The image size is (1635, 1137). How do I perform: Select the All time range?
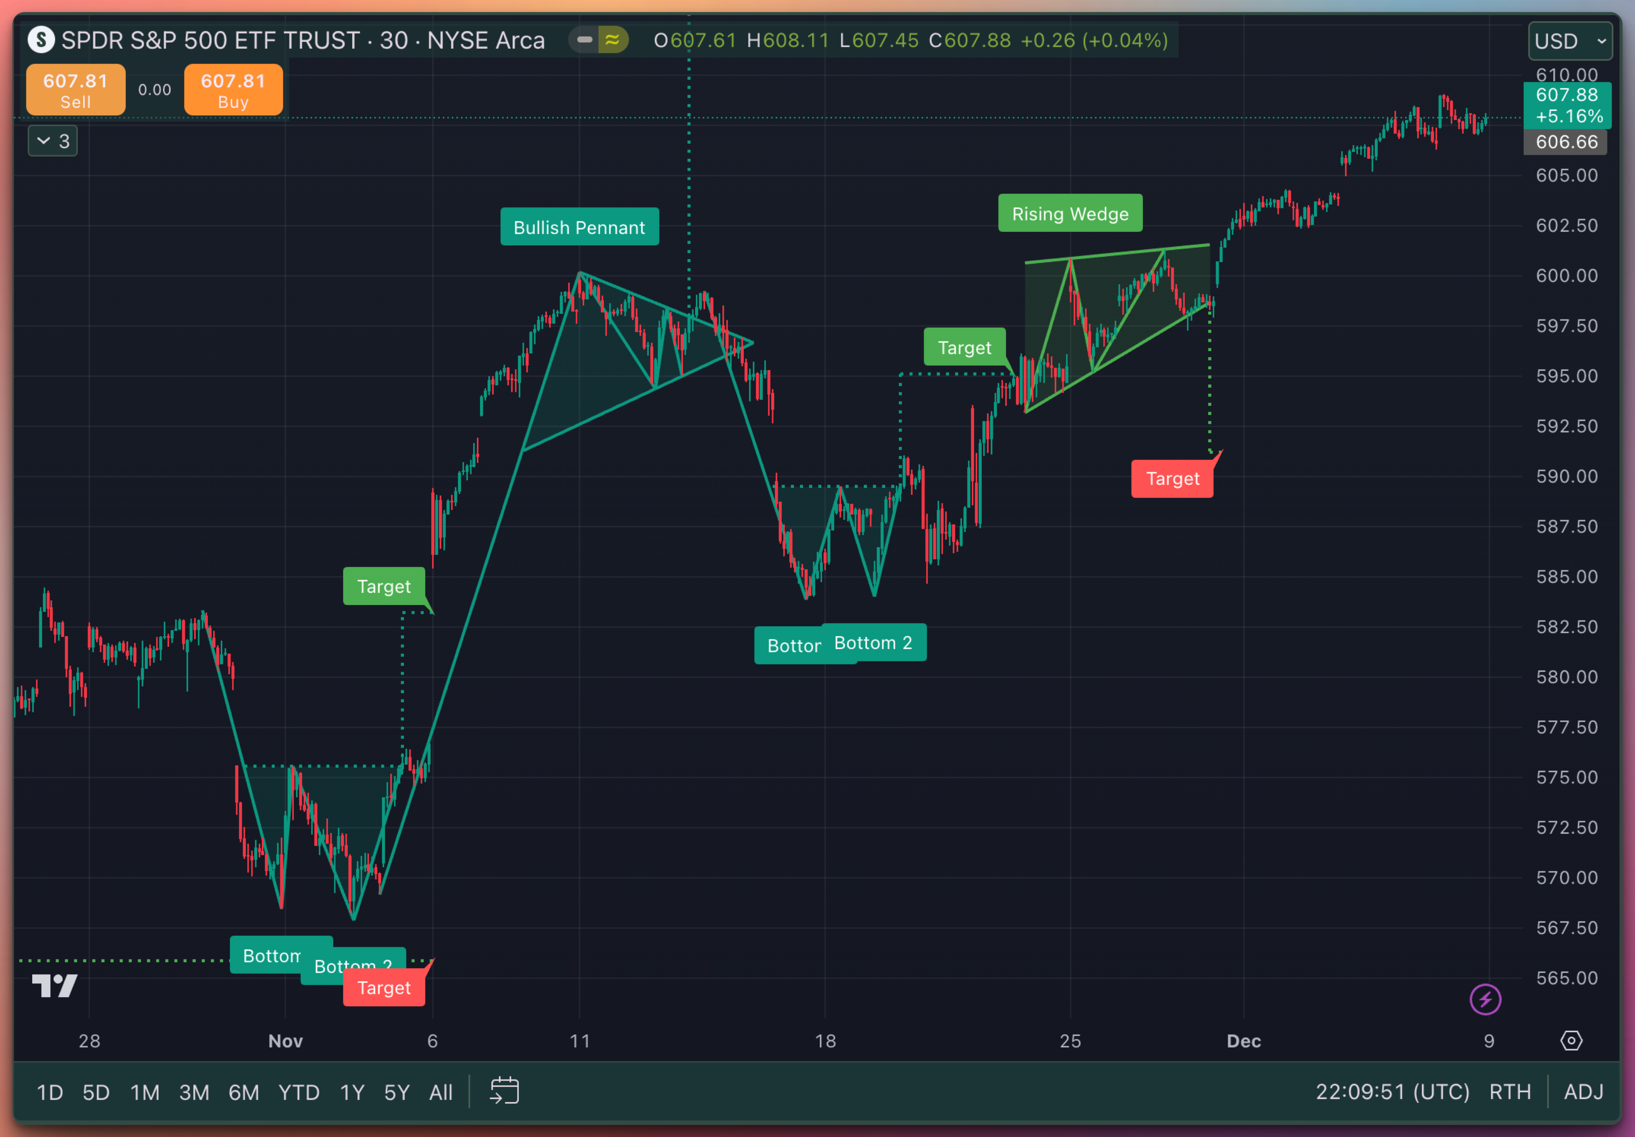(x=441, y=1092)
